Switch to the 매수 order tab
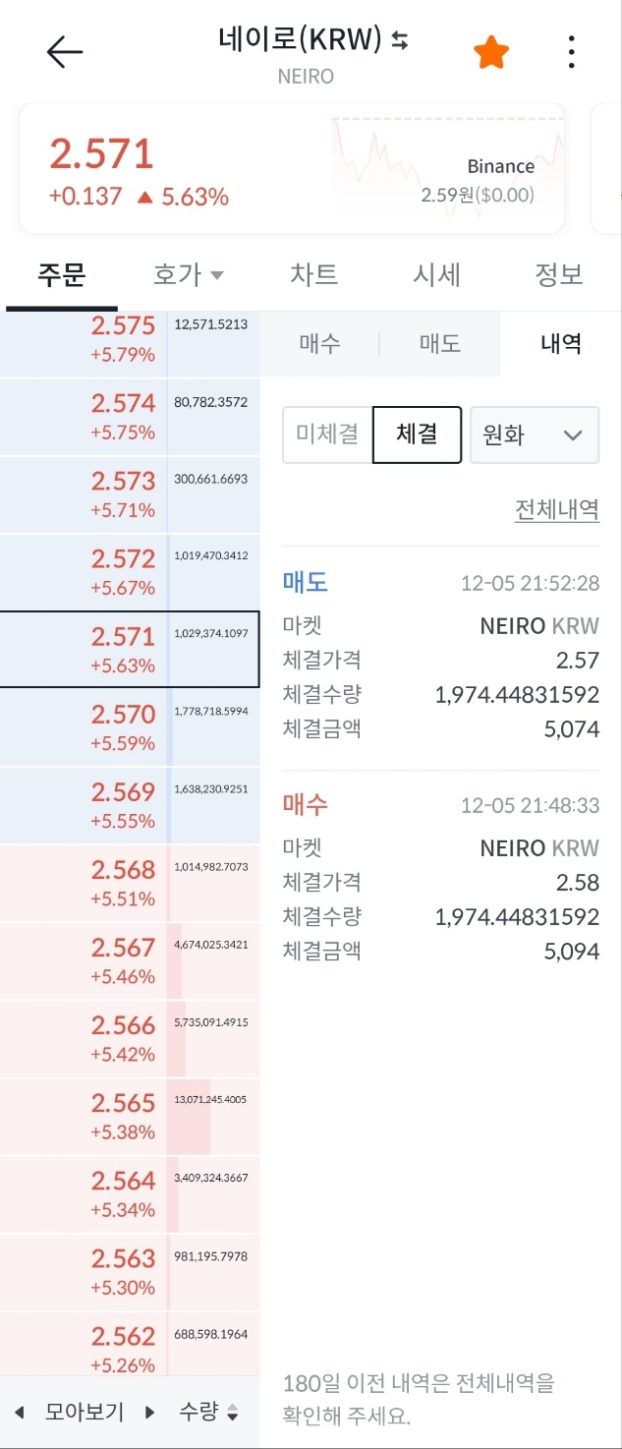This screenshot has height=1449, width=622. [319, 343]
